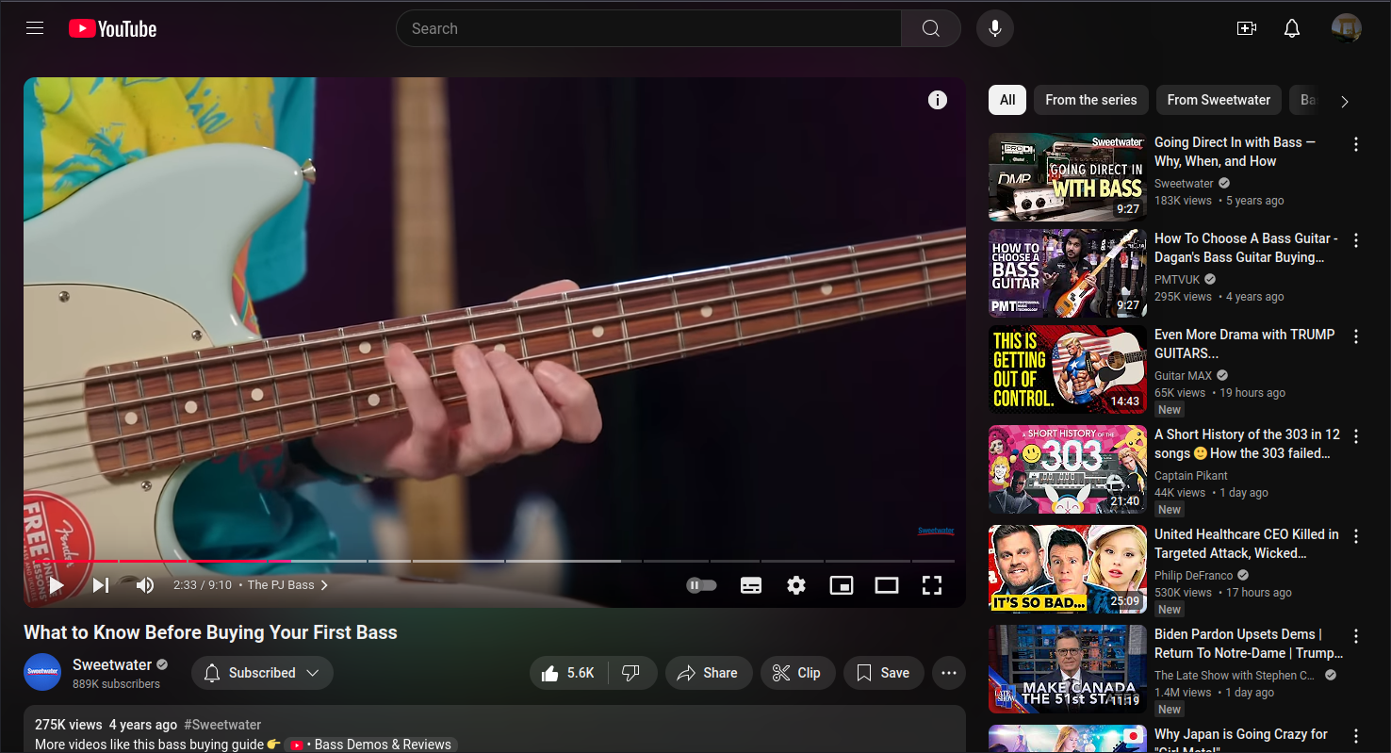Image resolution: width=1391 pixels, height=753 pixels.
Task: Open options for How To Choose A Bass Guitar
Action: [x=1356, y=240]
